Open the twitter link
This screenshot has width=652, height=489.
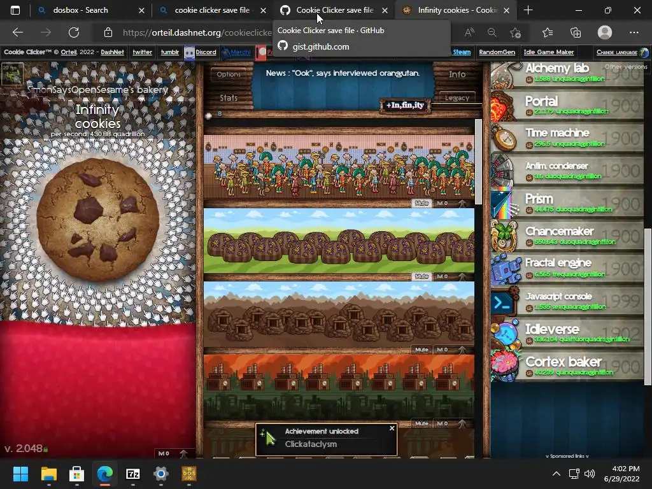pos(142,52)
